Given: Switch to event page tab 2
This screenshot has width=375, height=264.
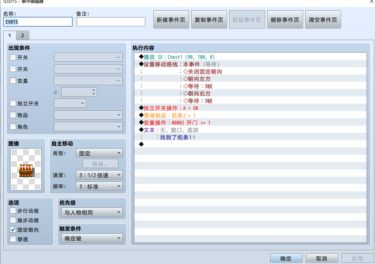Looking at the screenshot, I should coord(23,36).
